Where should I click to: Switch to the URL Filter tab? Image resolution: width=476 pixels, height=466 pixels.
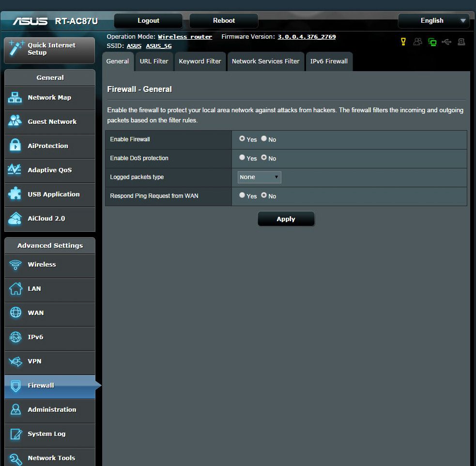coord(154,61)
